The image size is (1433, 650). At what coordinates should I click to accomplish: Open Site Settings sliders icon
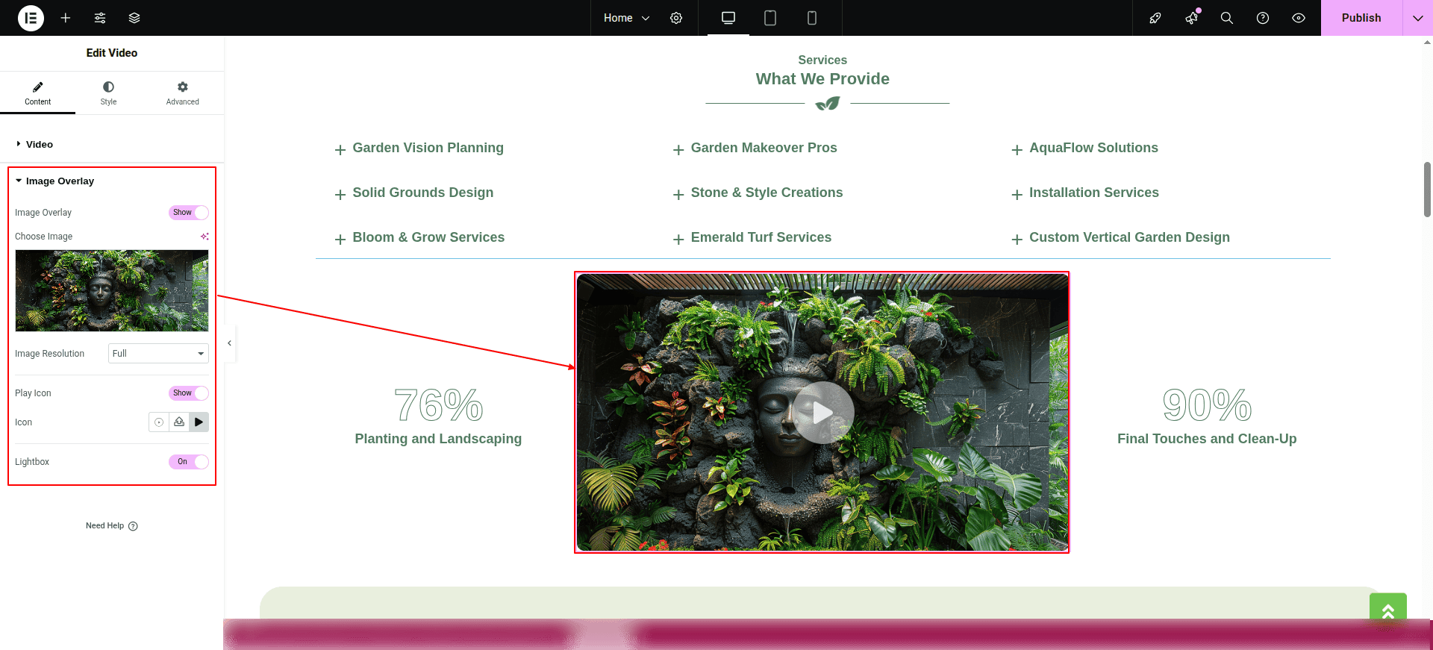tap(100, 18)
